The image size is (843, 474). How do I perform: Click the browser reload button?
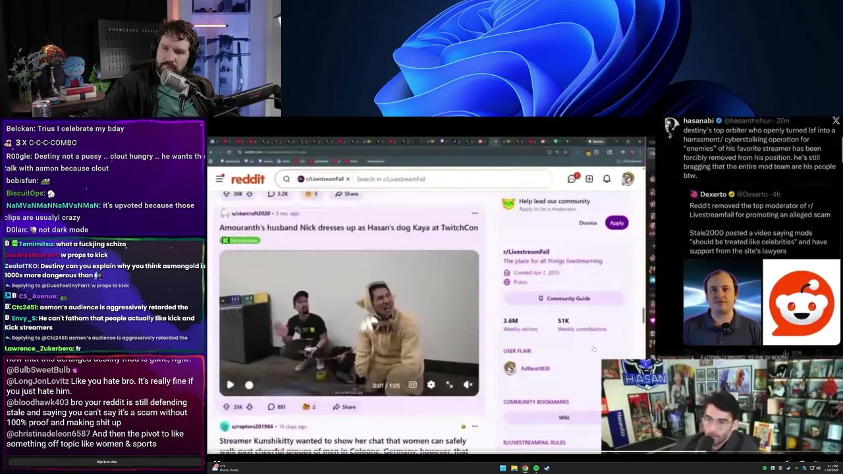[229, 152]
